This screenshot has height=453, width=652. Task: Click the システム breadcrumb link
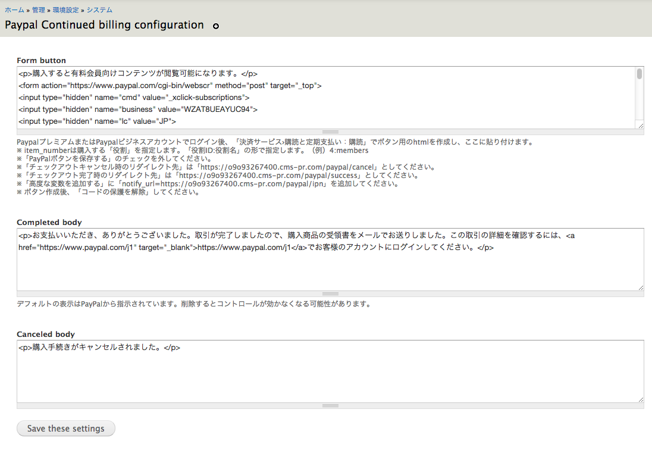point(99,10)
